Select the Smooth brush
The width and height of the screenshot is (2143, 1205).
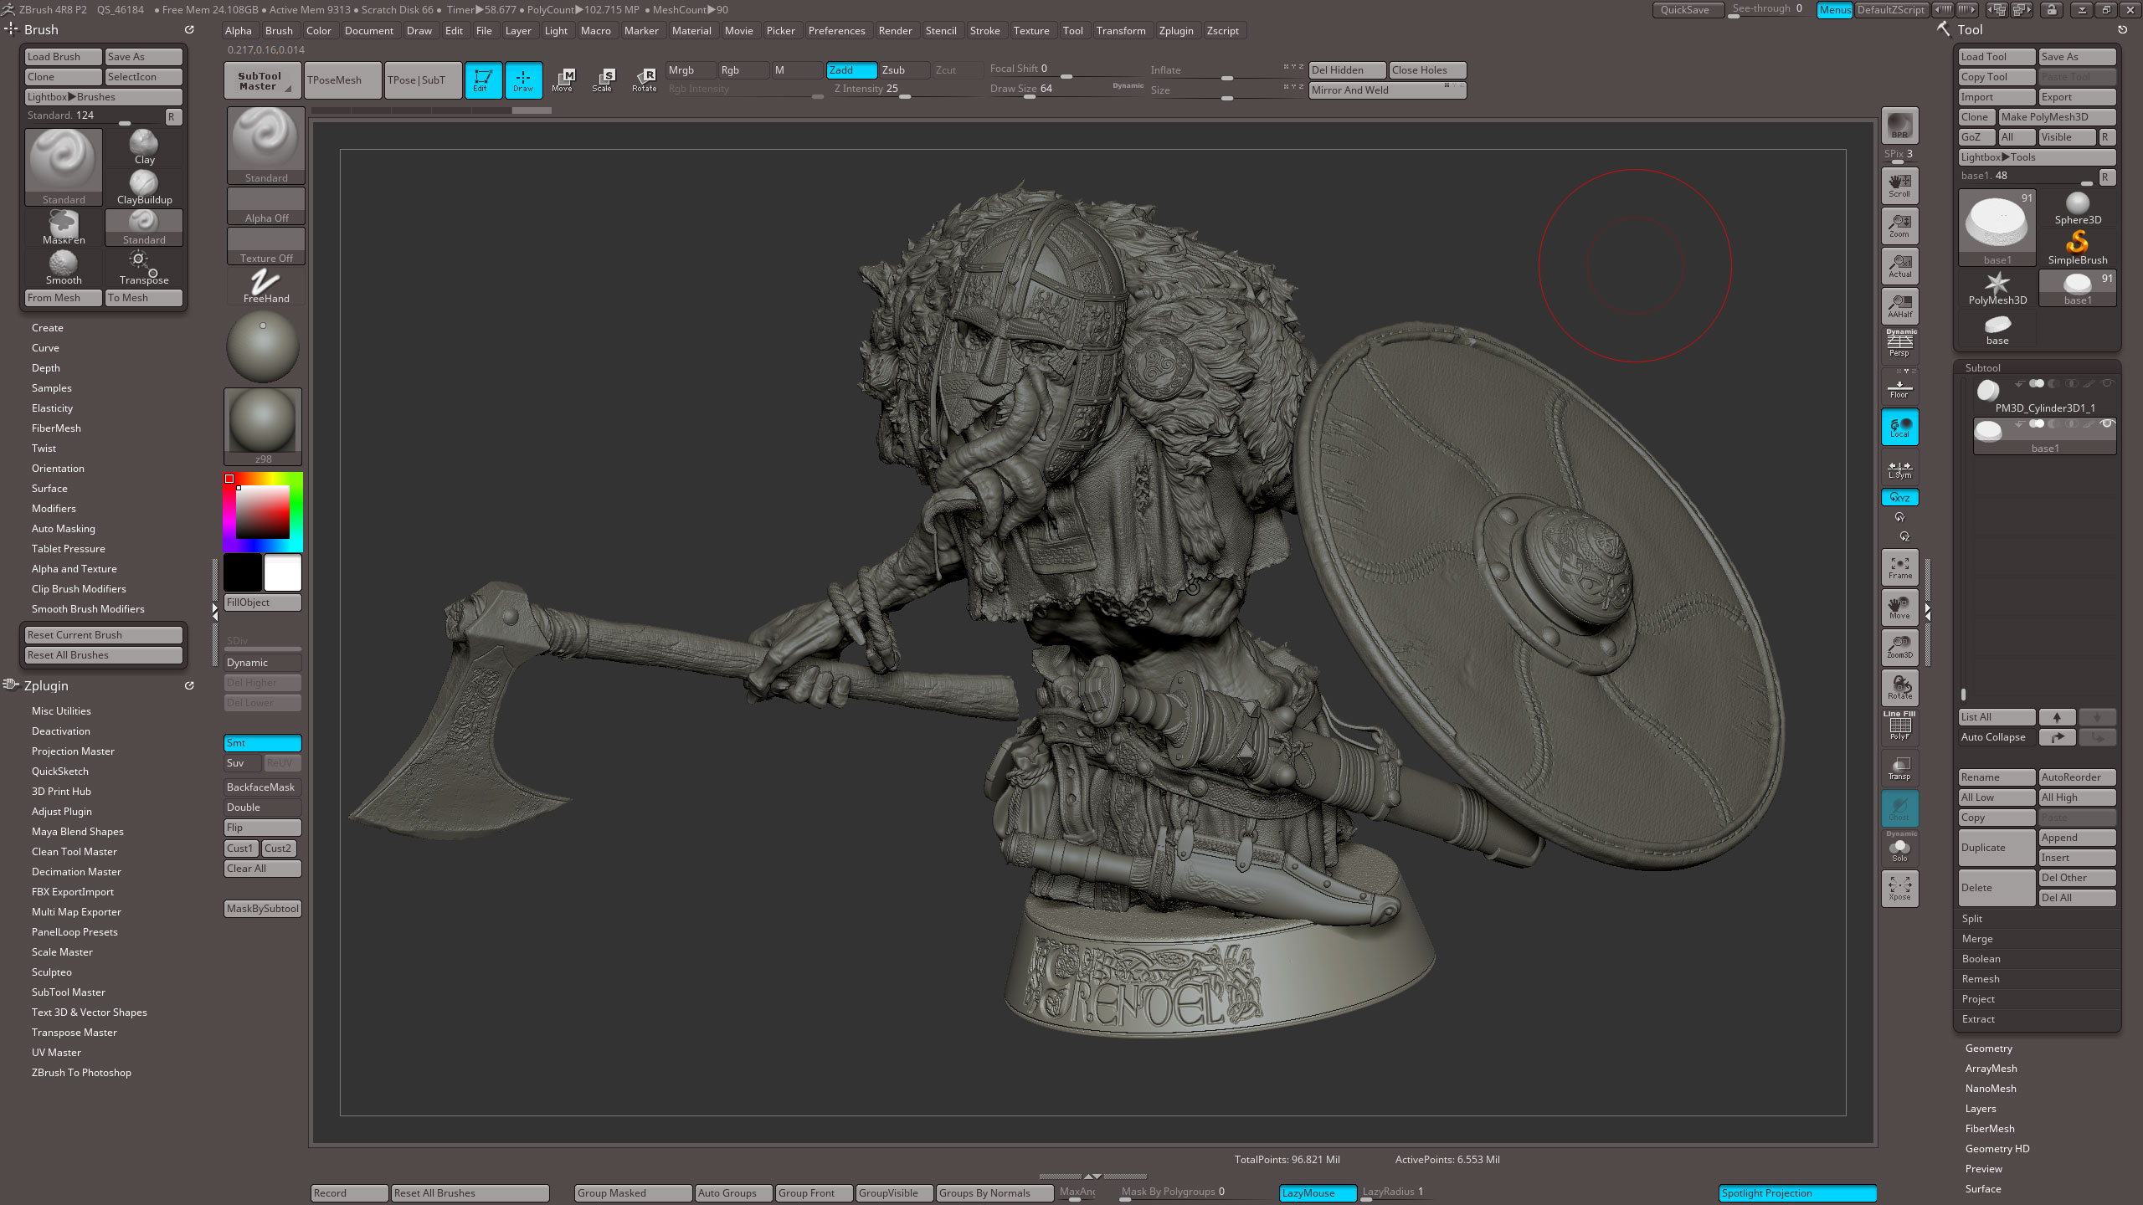[64, 268]
